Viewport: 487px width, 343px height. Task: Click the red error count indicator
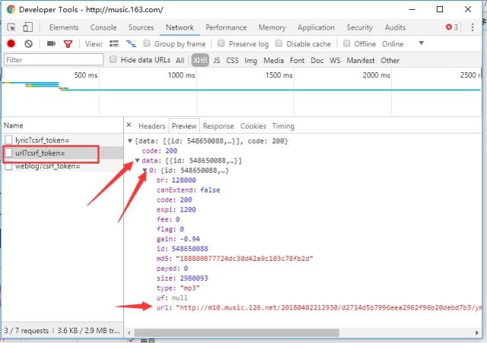click(451, 27)
